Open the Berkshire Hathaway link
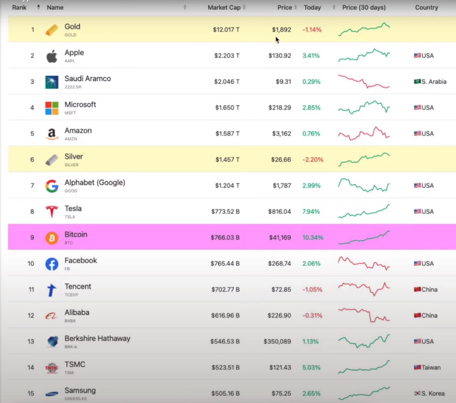This screenshot has height=403, width=456. tap(97, 338)
